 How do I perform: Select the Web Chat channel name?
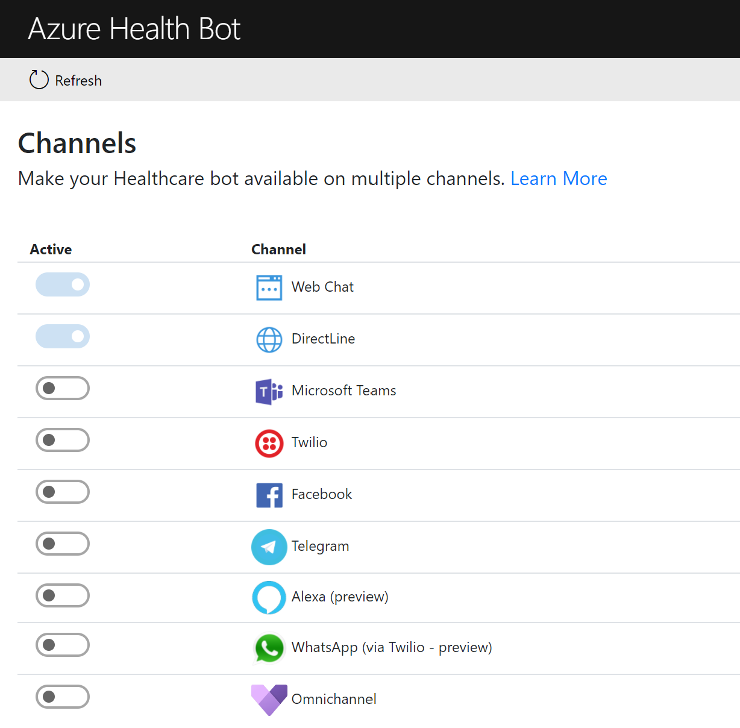click(322, 287)
